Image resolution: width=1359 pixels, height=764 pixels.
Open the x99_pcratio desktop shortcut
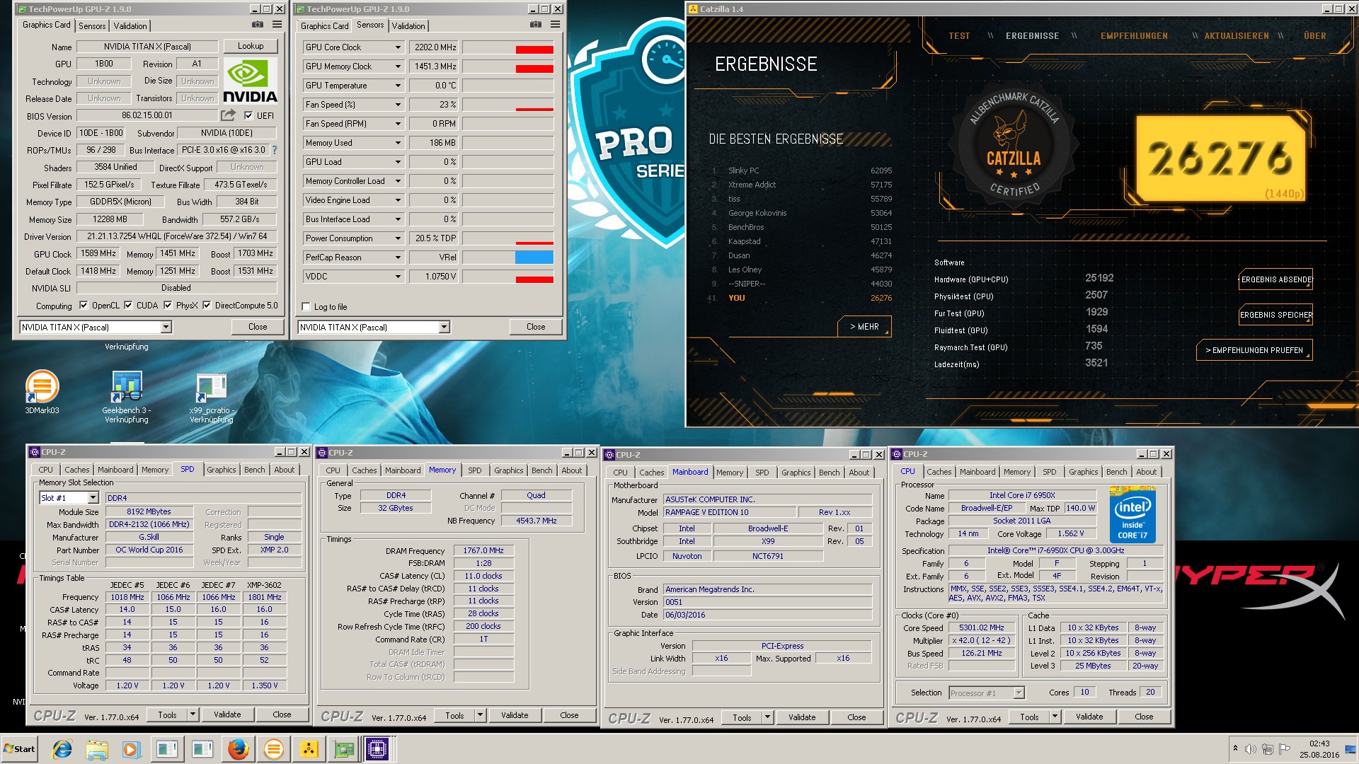click(211, 396)
